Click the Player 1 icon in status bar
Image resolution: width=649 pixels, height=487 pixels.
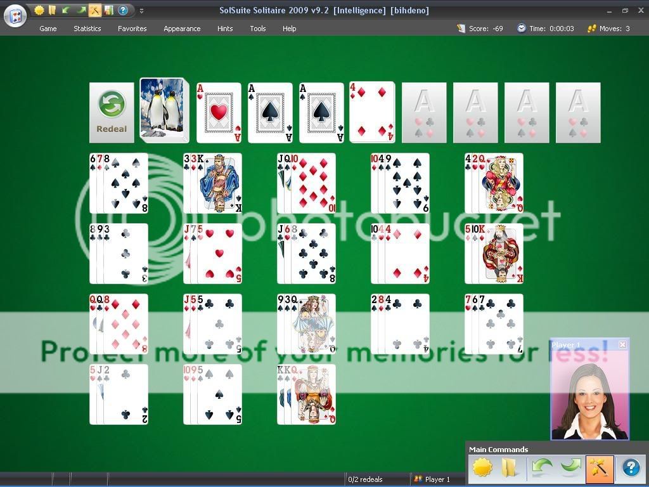418,479
